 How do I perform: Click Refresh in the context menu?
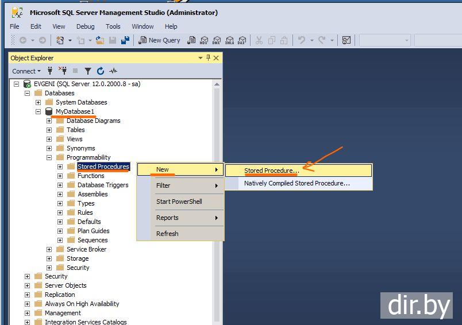point(167,234)
